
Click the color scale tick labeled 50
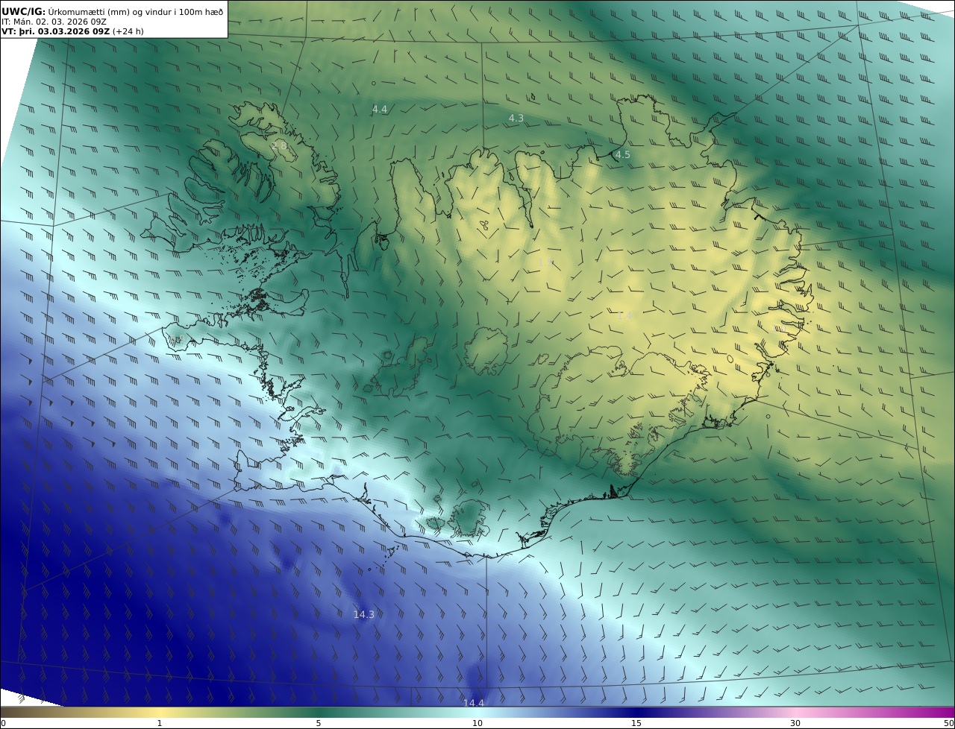[x=949, y=723]
